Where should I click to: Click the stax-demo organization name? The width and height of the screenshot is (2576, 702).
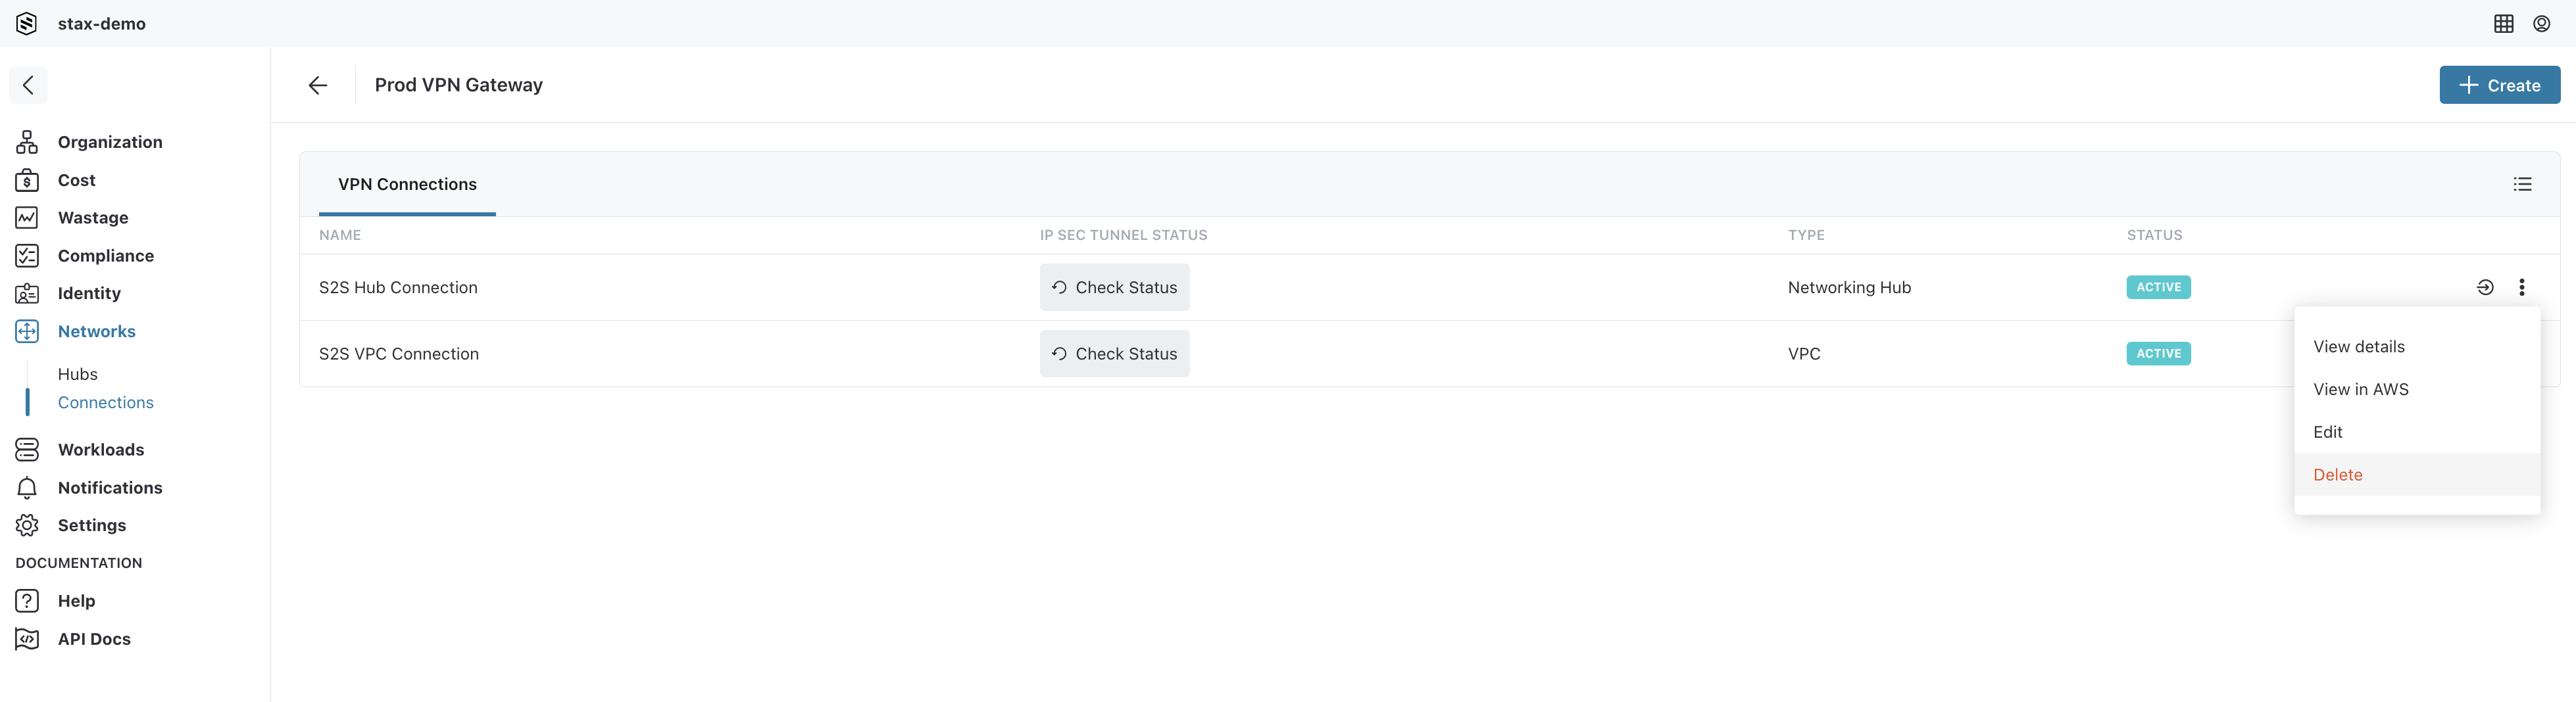tap(102, 23)
